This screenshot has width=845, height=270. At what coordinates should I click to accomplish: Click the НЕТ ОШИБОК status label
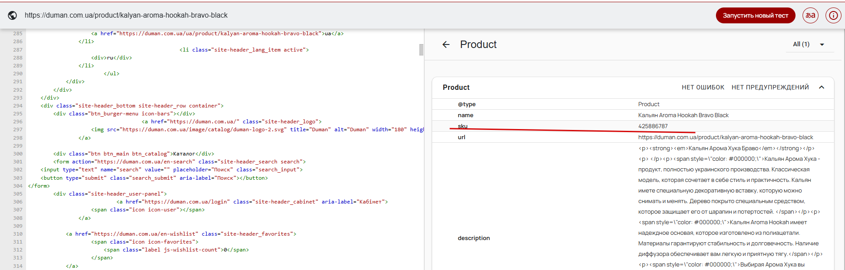click(703, 87)
